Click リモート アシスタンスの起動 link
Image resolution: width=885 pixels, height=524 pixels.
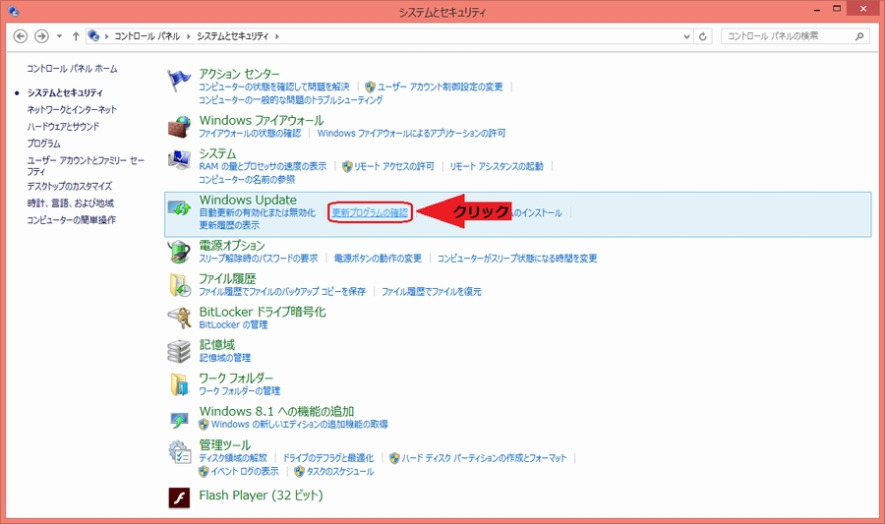click(497, 166)
